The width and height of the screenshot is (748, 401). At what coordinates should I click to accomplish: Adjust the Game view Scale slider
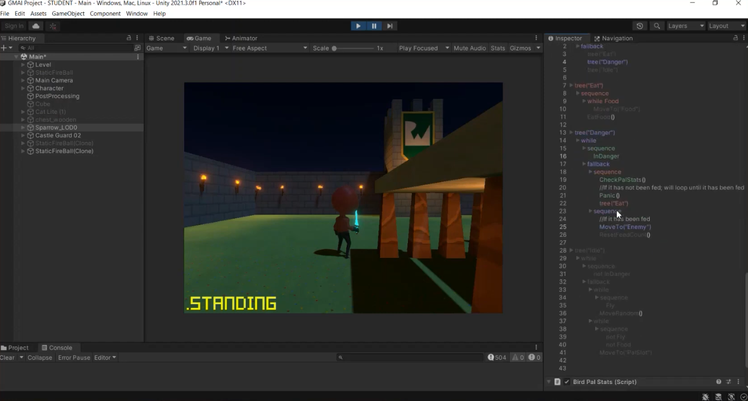pyautogui.click(x=353, y=48)
